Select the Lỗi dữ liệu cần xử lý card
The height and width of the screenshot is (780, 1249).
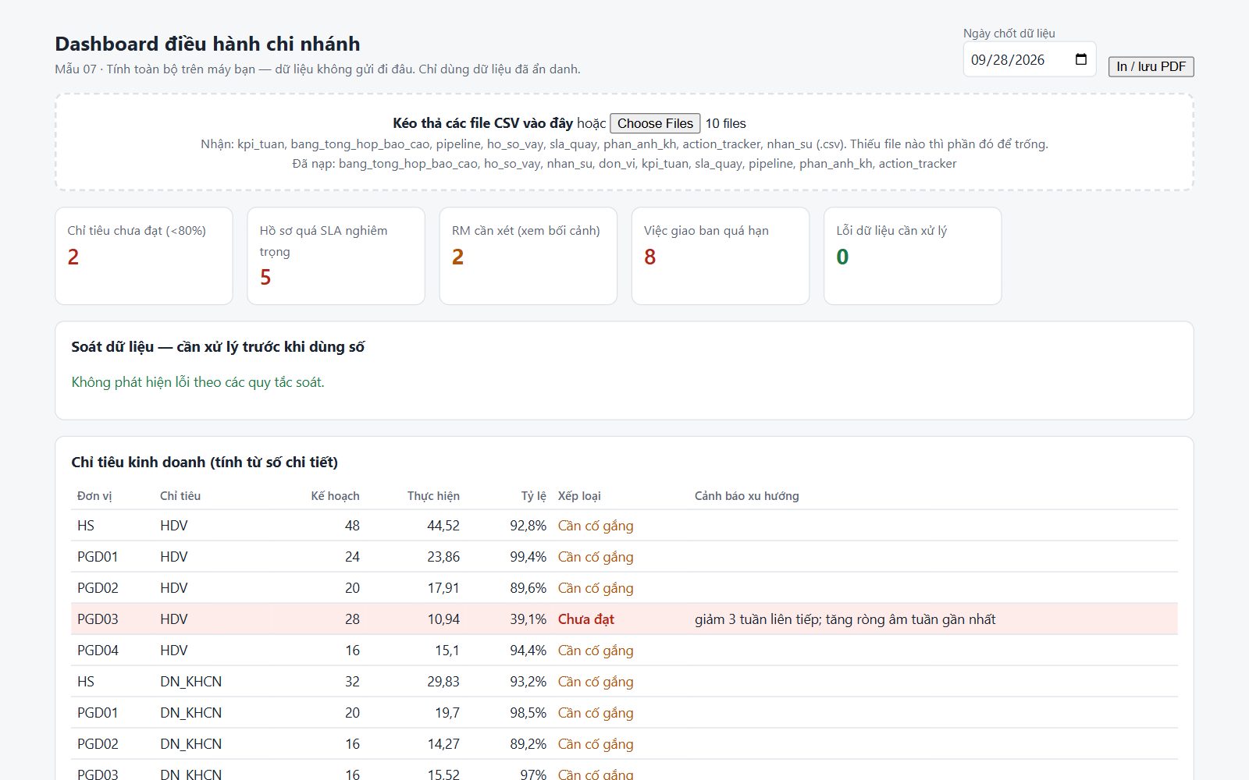pos(912,256)
